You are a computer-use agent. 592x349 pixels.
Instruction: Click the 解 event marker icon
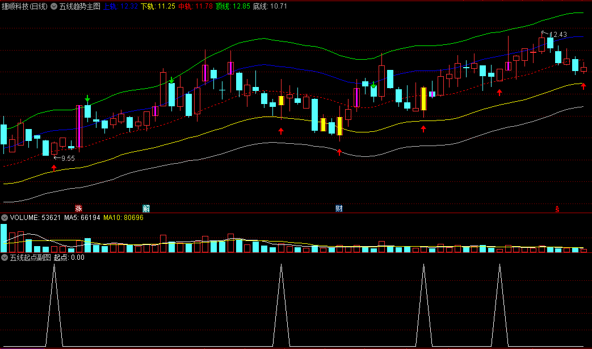[x=146, y=209]
